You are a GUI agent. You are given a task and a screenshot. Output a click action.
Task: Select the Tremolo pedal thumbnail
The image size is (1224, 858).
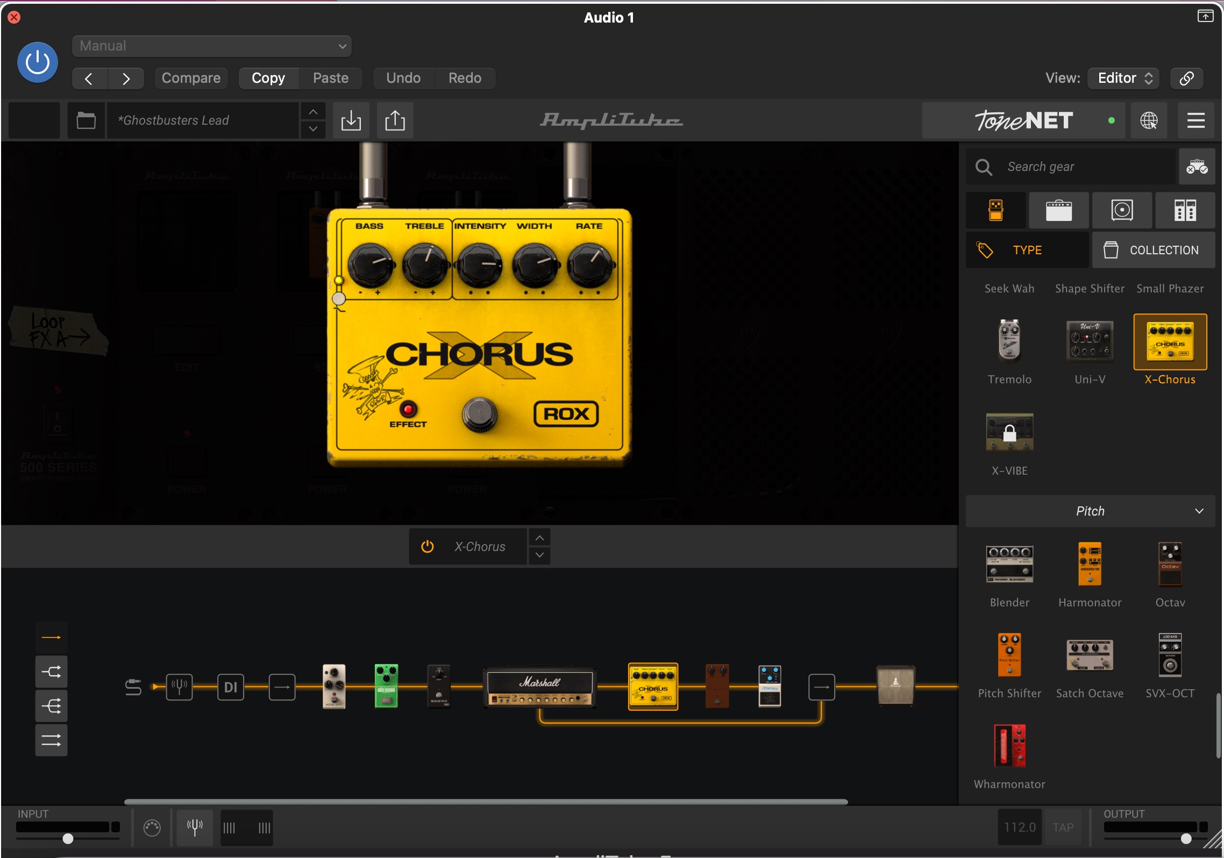pyautogui.click(x=1009, y=342)
